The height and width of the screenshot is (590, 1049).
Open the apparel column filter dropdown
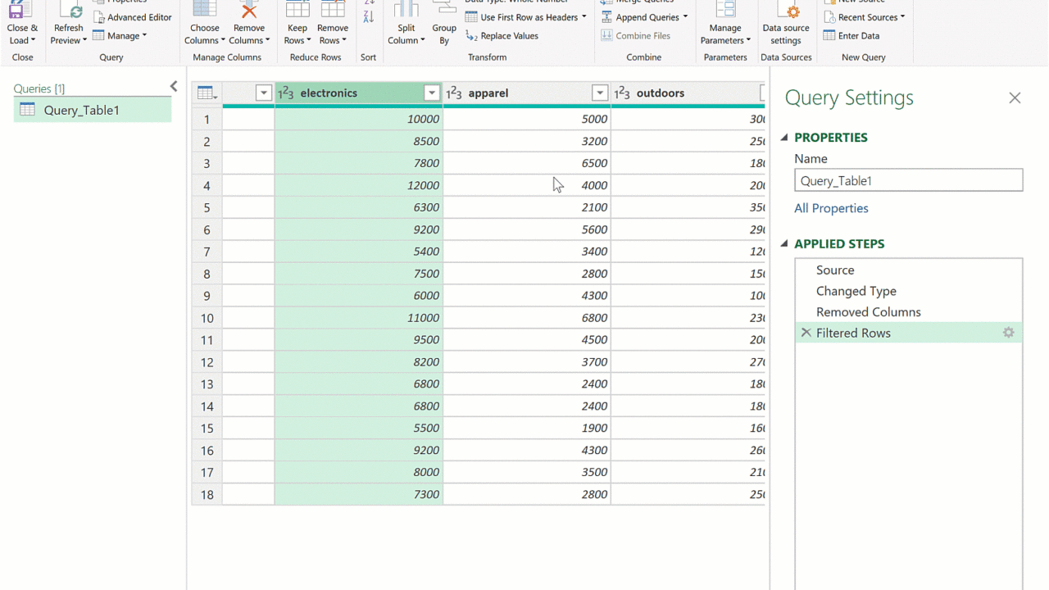[600, 93]
